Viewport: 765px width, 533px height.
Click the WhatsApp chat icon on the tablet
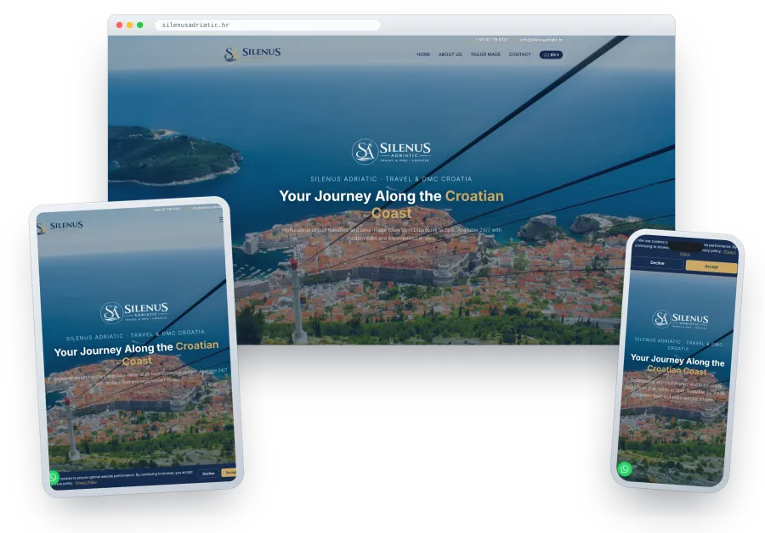coord(54,477)
